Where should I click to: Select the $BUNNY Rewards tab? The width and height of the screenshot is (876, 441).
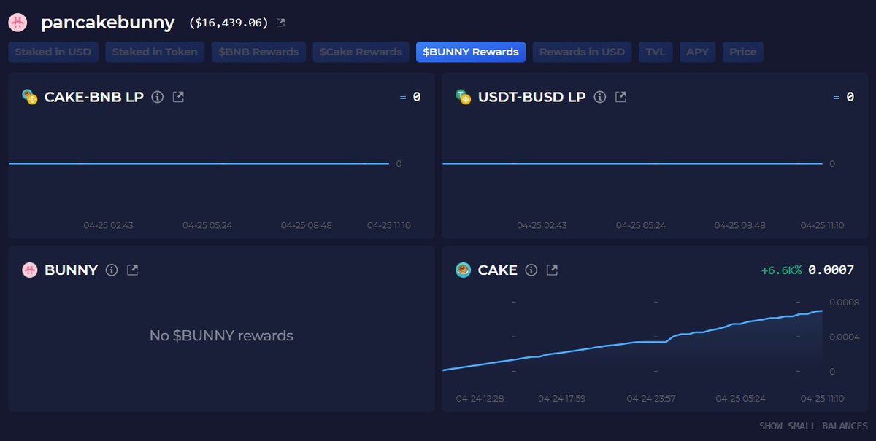pyautogui.click(x=471, y=52)
